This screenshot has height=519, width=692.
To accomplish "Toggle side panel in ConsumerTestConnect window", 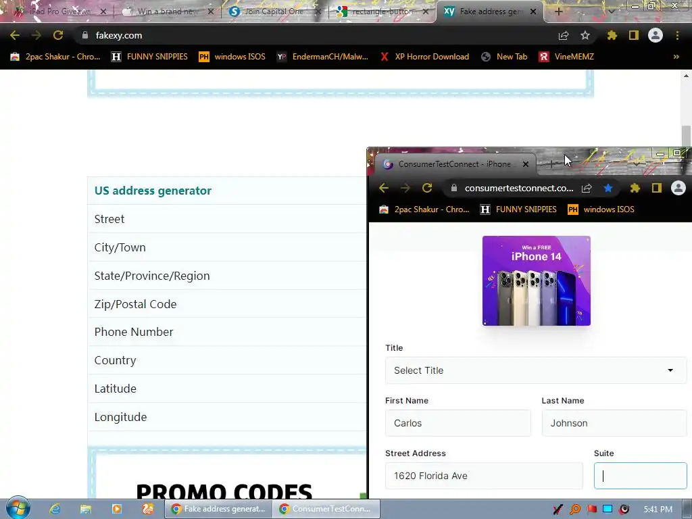I will coord(657,188).
